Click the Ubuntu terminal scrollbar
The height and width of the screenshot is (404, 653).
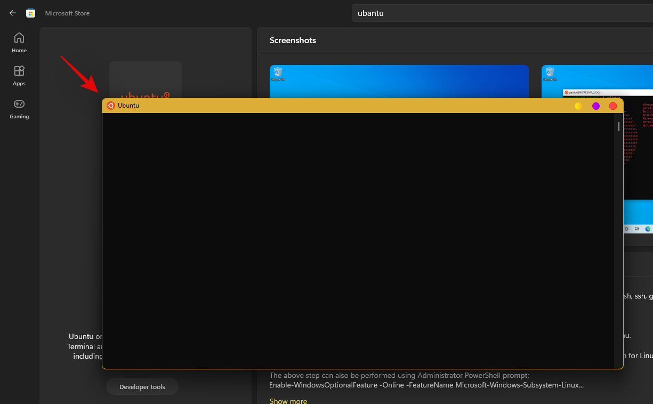(618, 126)
